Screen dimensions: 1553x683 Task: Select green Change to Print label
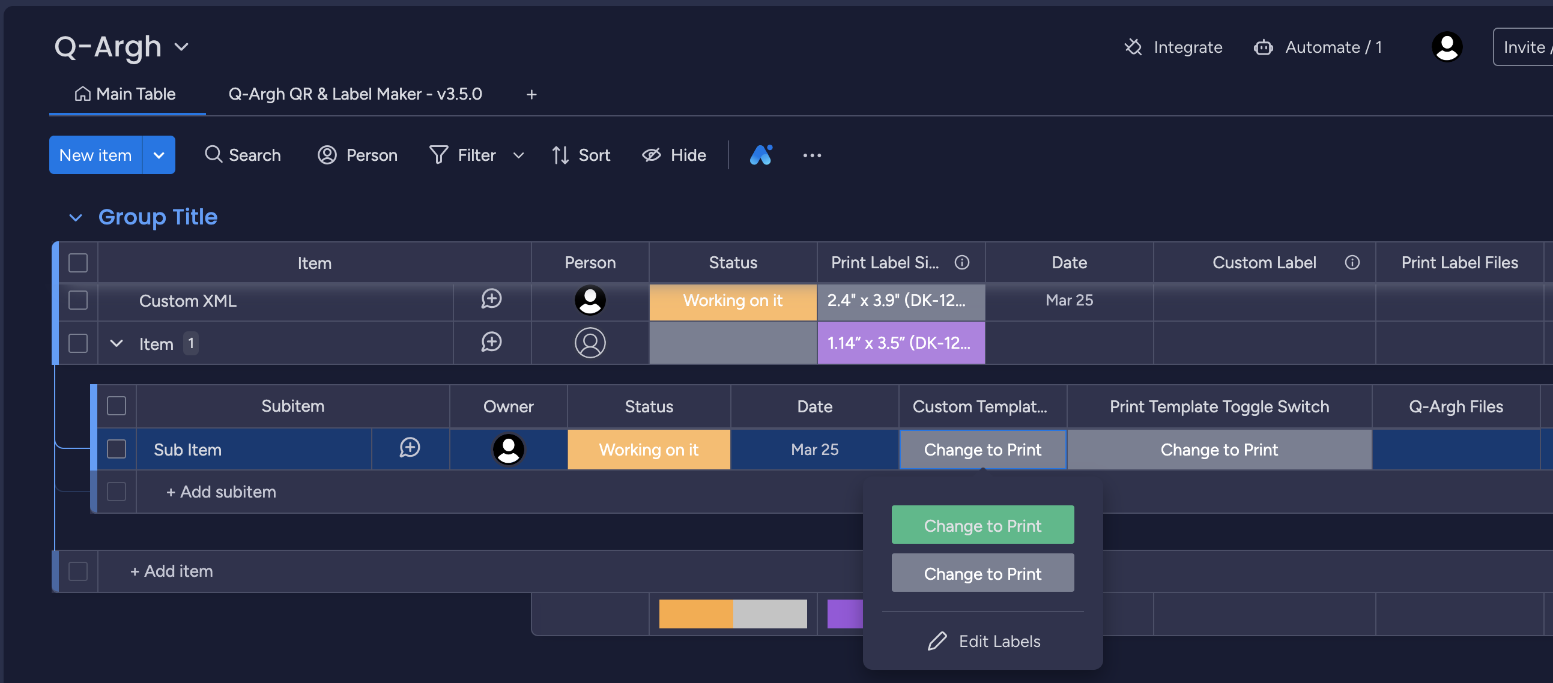(982, 525)
